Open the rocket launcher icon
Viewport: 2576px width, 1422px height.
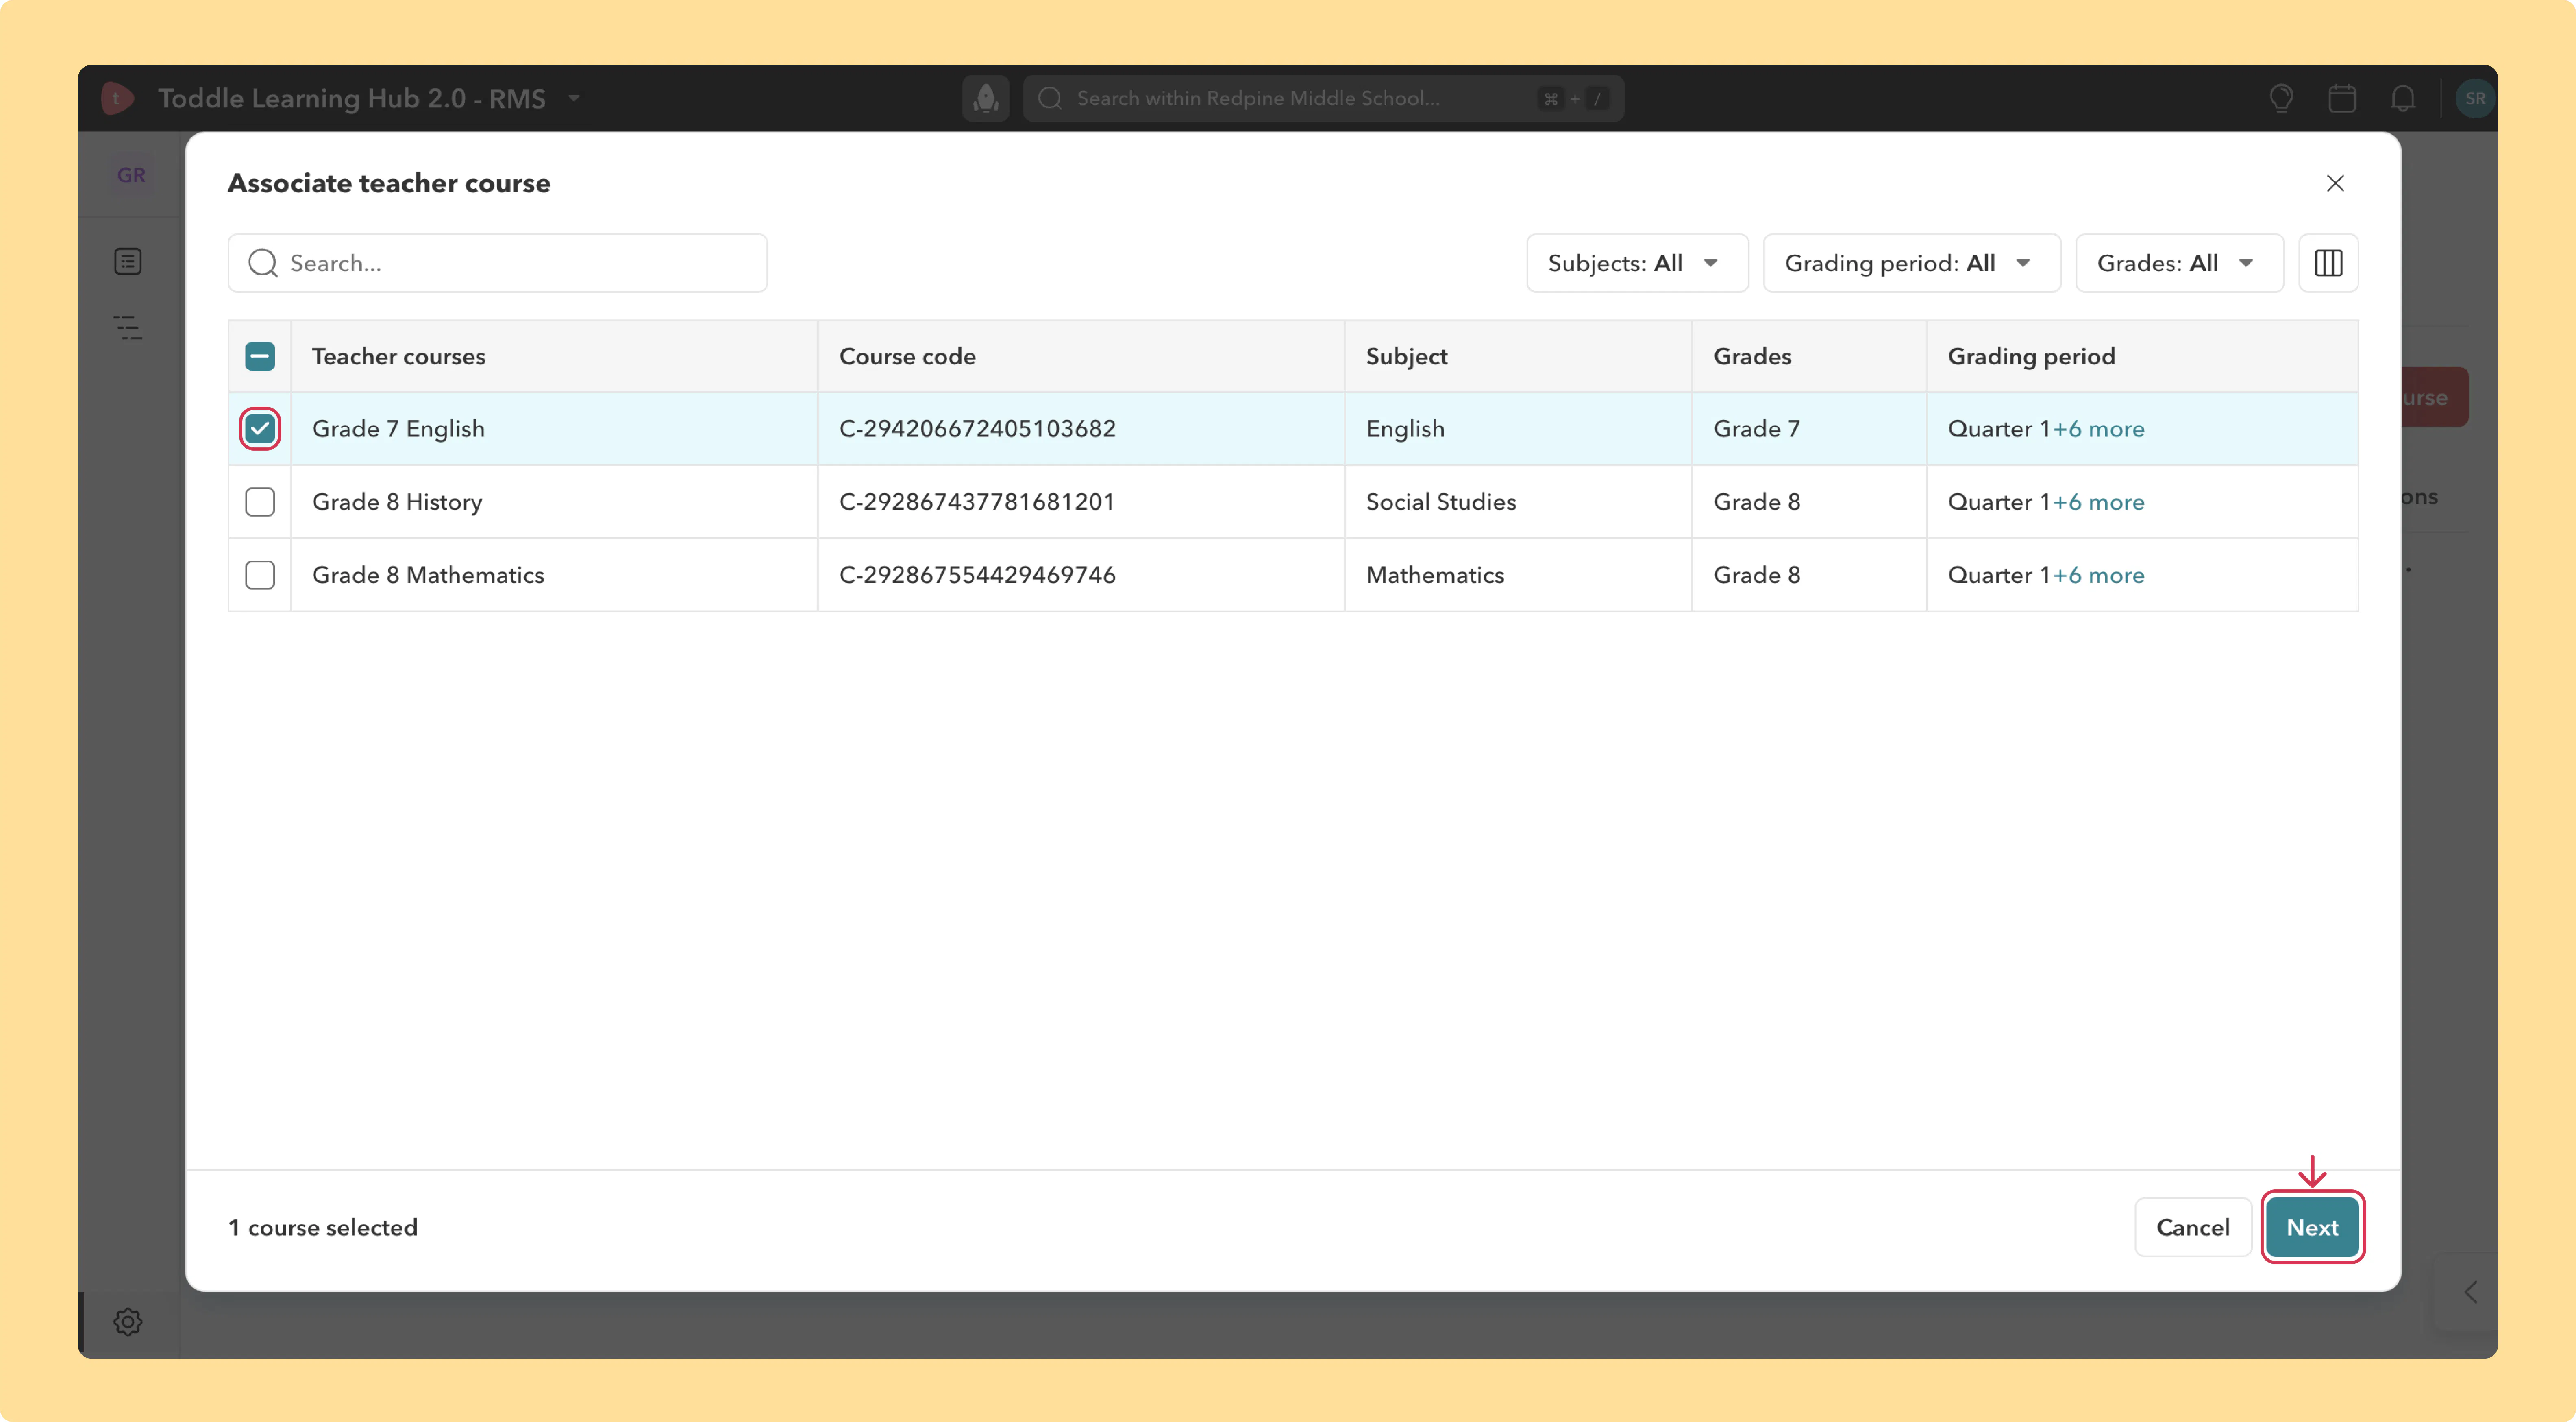click(x=985, y=98)
